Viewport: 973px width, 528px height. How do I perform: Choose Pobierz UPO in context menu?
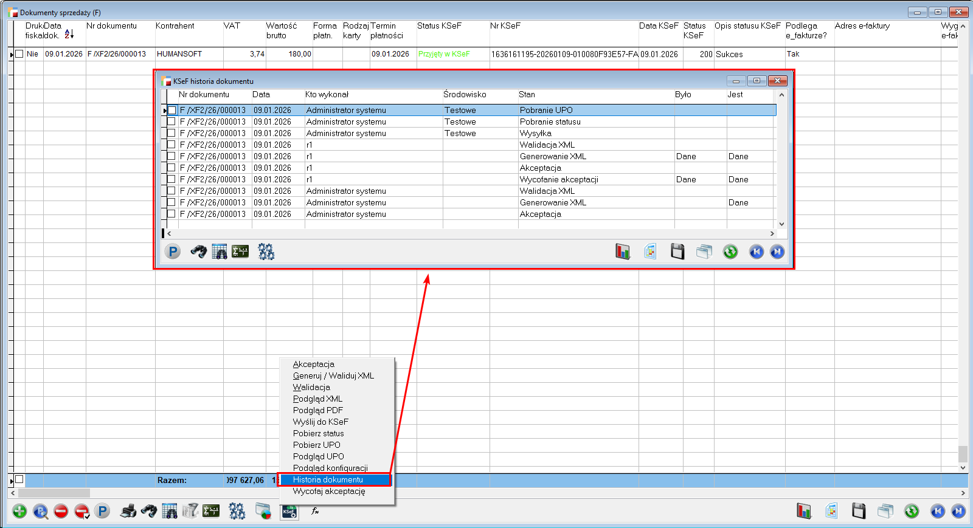[317, 445]
